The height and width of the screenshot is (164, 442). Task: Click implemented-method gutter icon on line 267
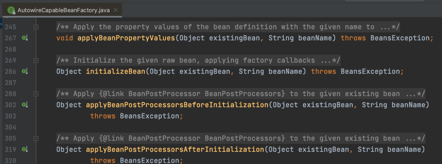(25, 38)
